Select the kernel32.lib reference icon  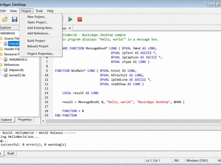pyautogui.click(x=6, y=75)
